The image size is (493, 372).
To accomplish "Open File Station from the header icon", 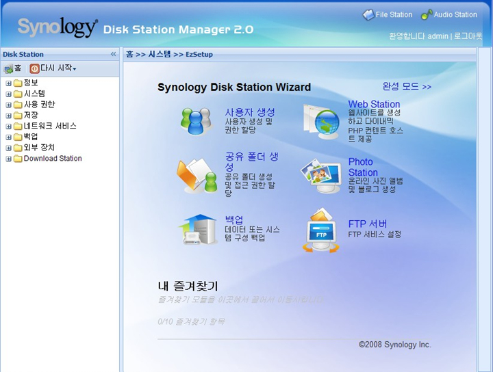I will 368,15.
